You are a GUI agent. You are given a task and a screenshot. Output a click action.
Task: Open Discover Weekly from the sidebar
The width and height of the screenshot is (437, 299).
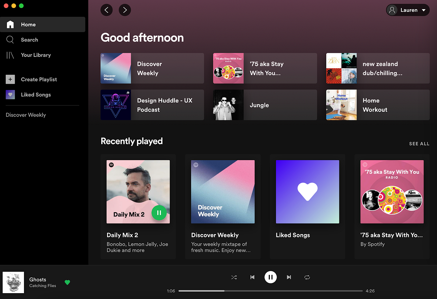point(25,115)
